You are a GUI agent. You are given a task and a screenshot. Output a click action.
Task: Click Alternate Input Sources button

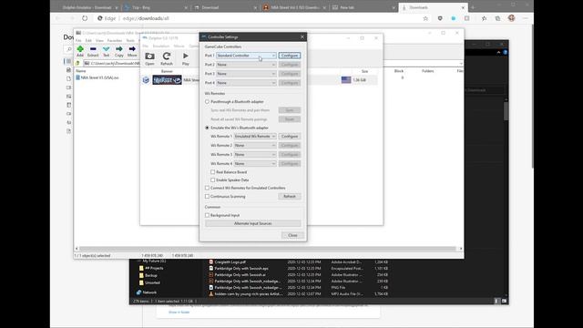(253, 223)
